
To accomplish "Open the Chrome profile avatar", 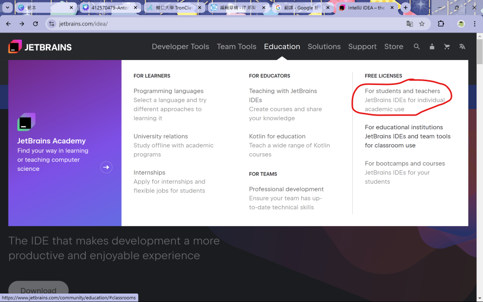I will 461,24.
